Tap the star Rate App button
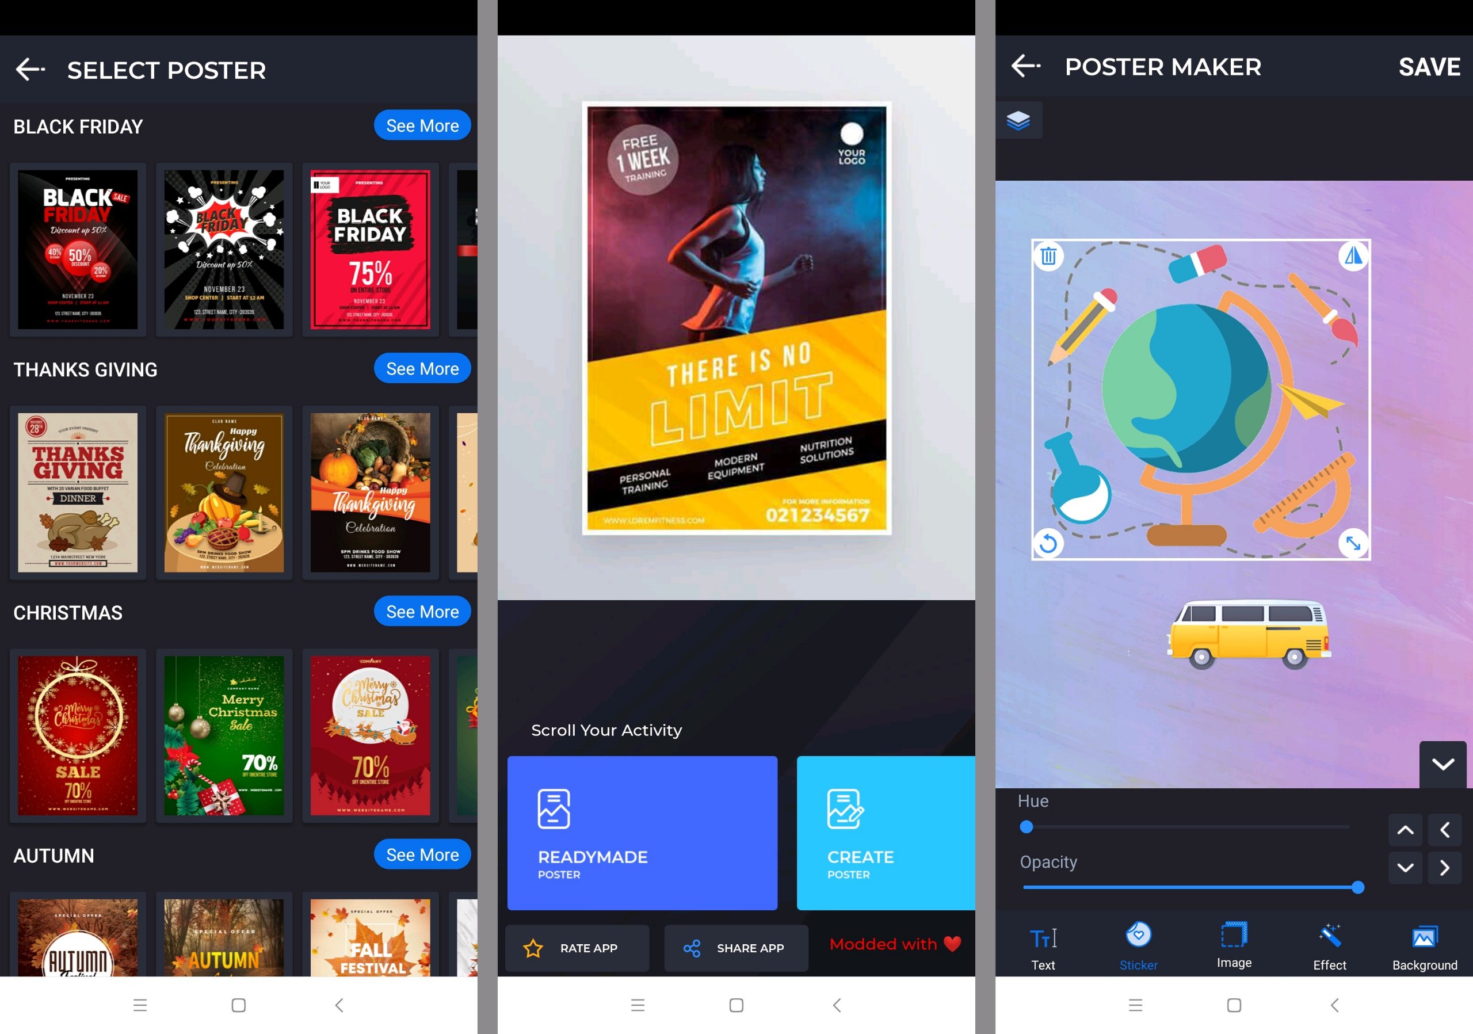The image size is (1473, 1034). pyautogui.click(x=577, y=948)
